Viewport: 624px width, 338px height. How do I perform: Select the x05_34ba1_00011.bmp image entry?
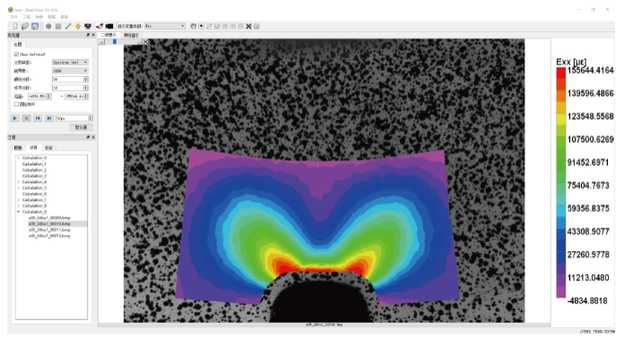pos(49,230)
